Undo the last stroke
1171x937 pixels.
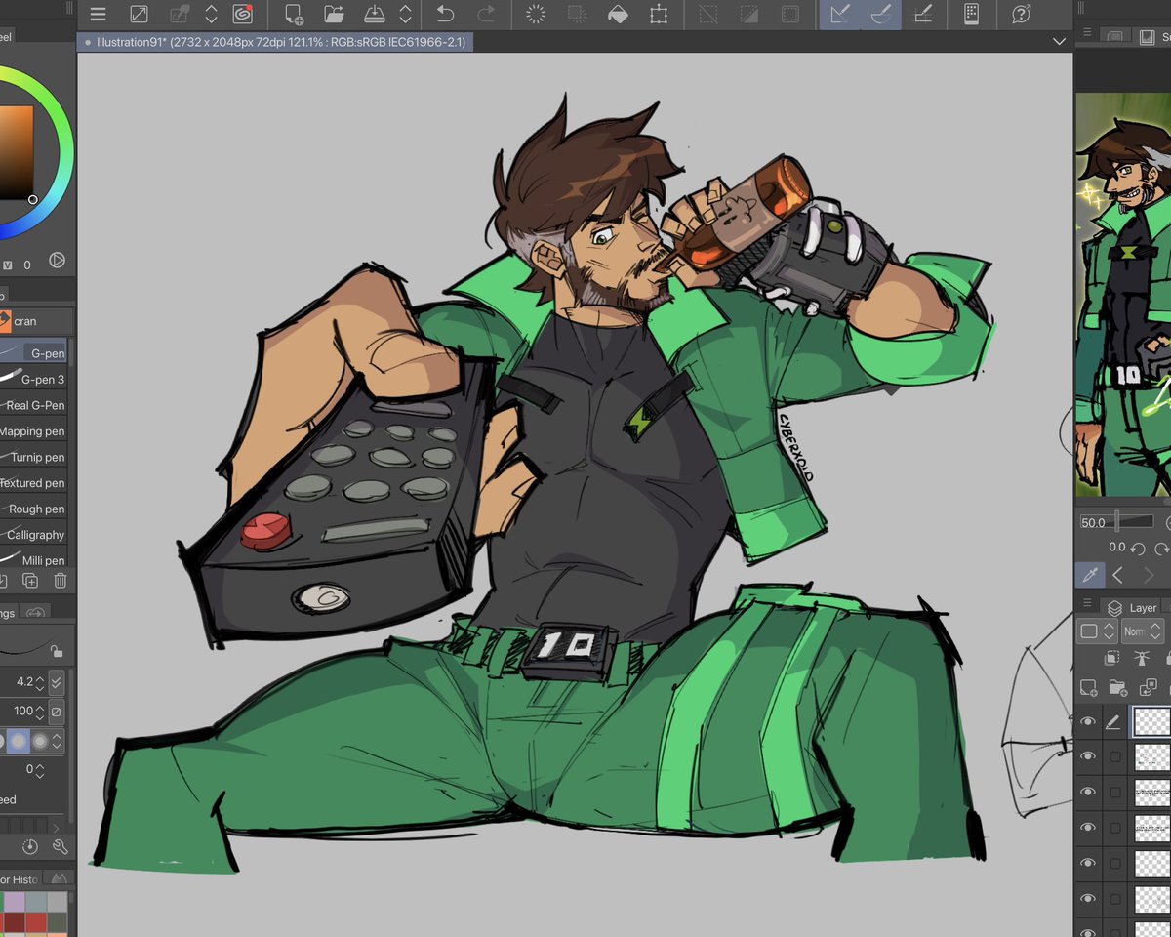[x=445, y=14]
